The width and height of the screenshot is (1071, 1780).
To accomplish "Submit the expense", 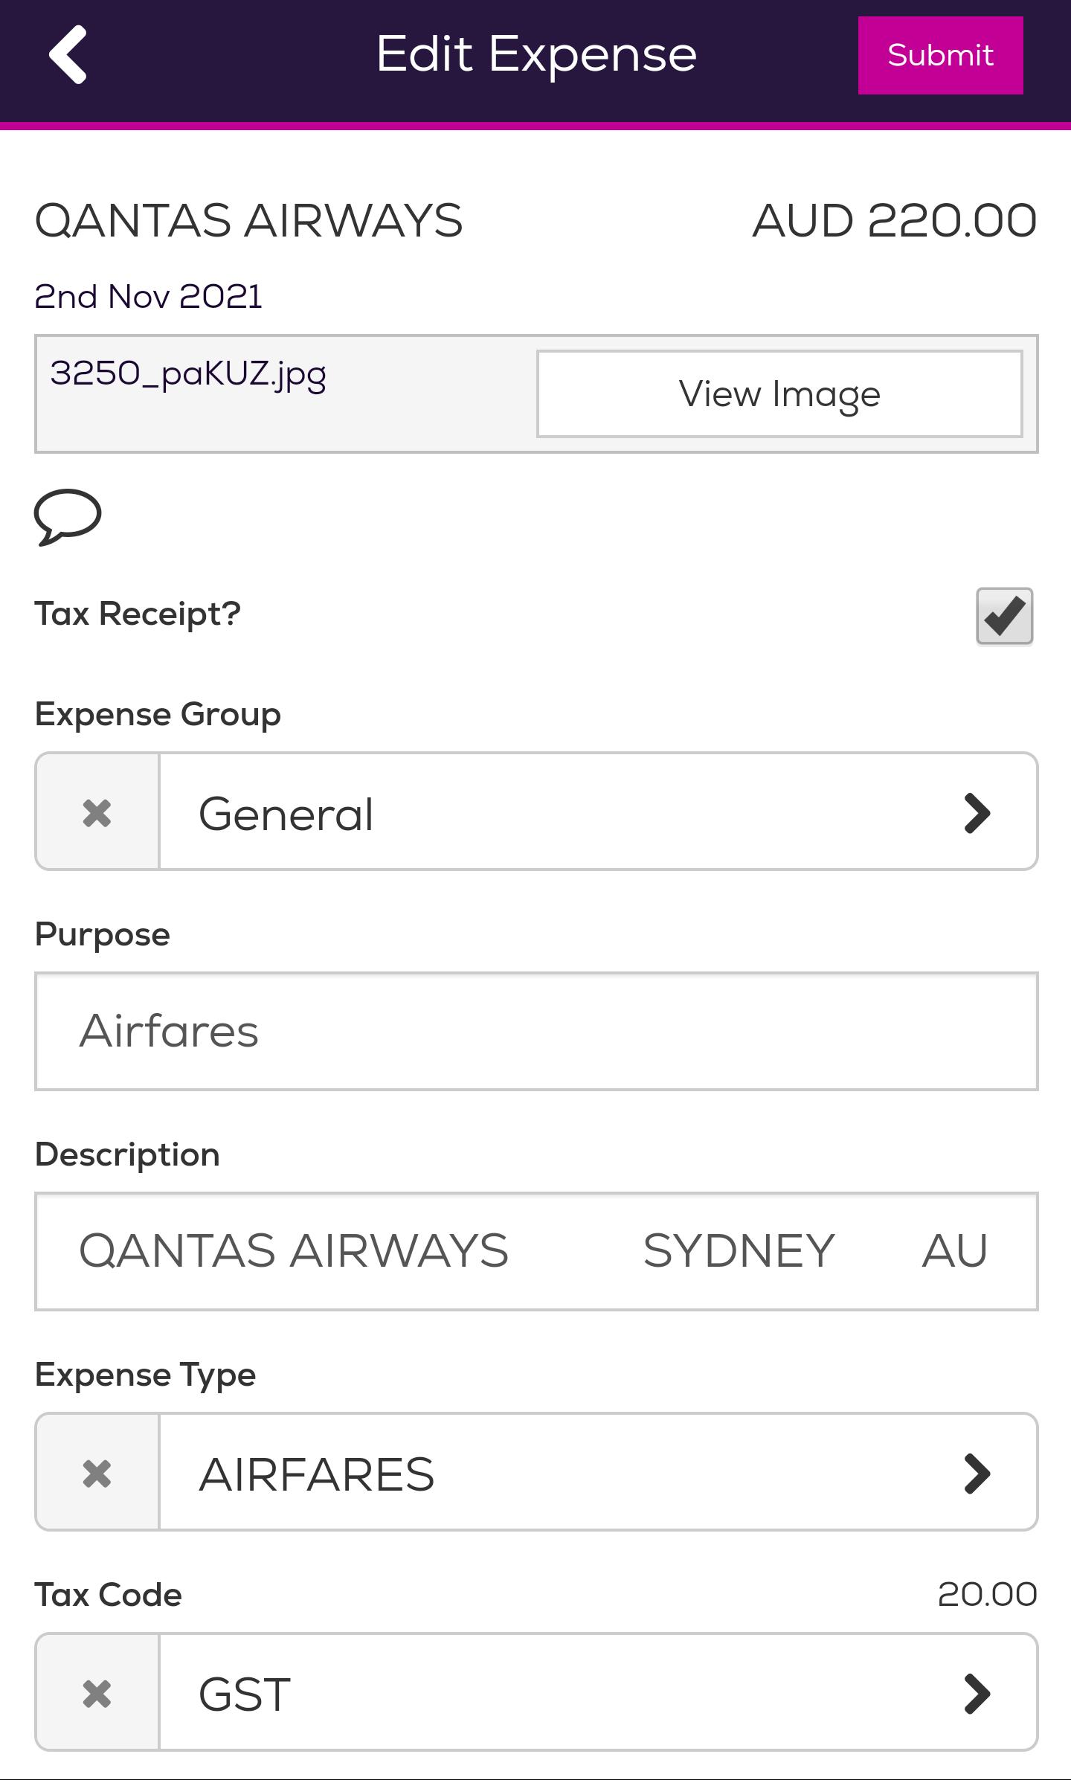I will coord(940,55).
